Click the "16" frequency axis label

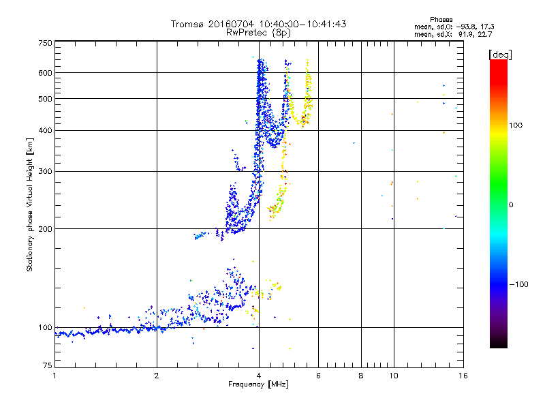(x=463, y=376)
